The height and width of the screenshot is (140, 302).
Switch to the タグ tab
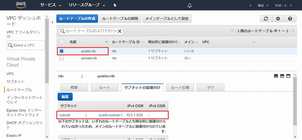[x=210, y=87]
